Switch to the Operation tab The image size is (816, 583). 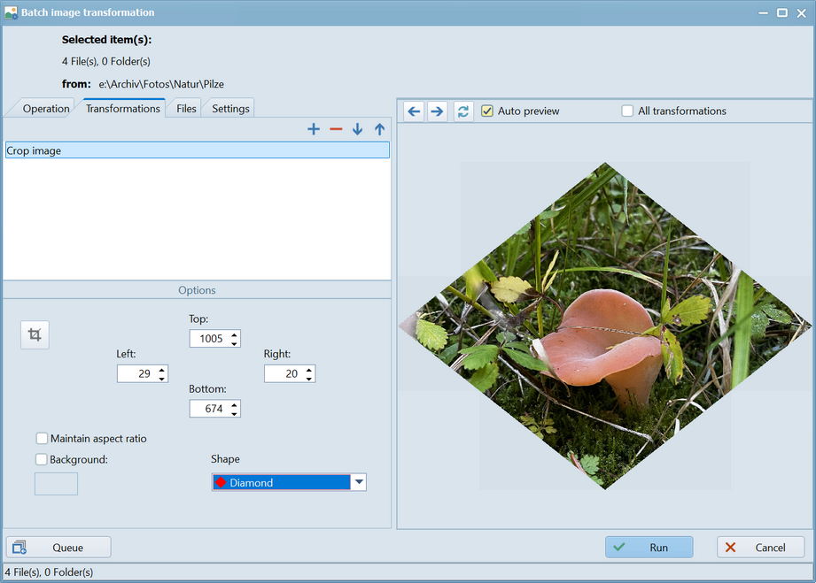[x=46, y=109]
